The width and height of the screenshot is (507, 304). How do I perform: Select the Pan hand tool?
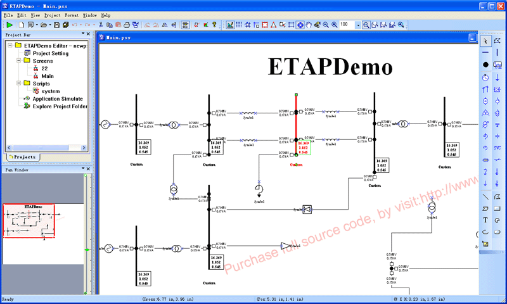click(x=309, y=25)
